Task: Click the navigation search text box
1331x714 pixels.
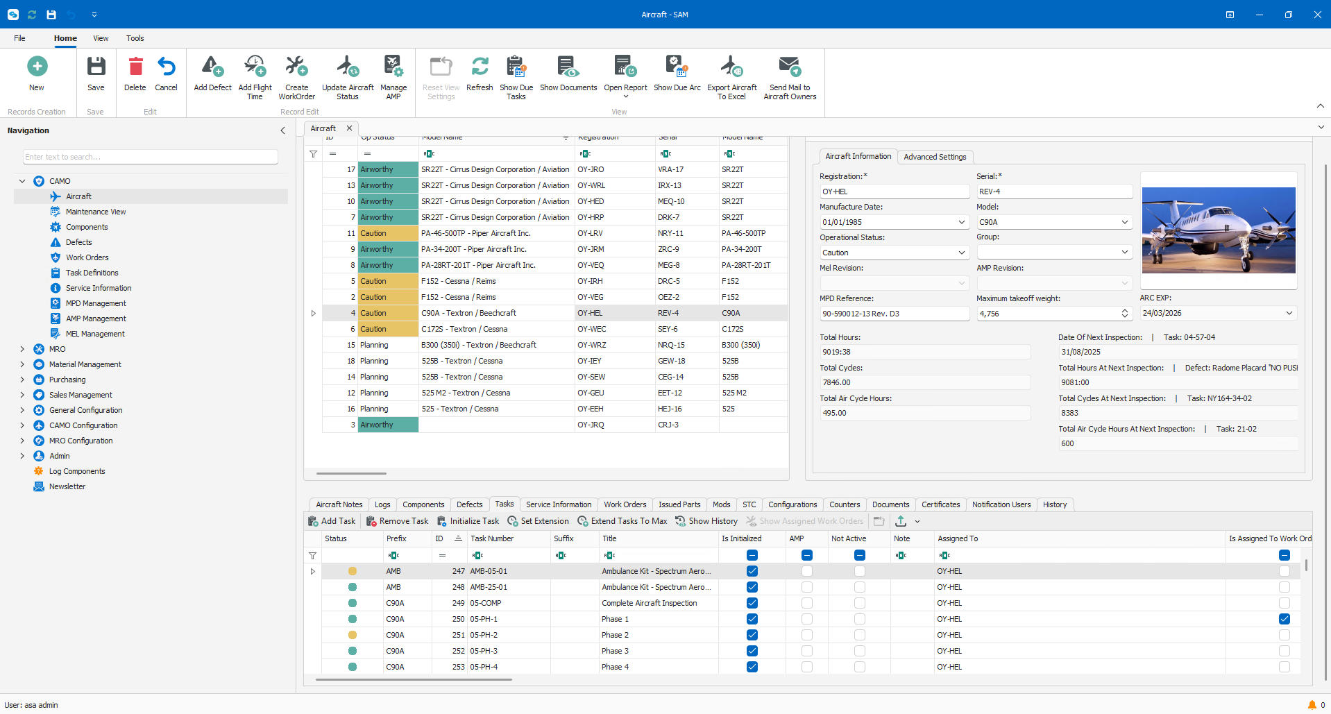Action: coord(151,157)
